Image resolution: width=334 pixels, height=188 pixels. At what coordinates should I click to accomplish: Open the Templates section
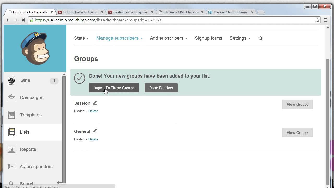click(31, 115)
